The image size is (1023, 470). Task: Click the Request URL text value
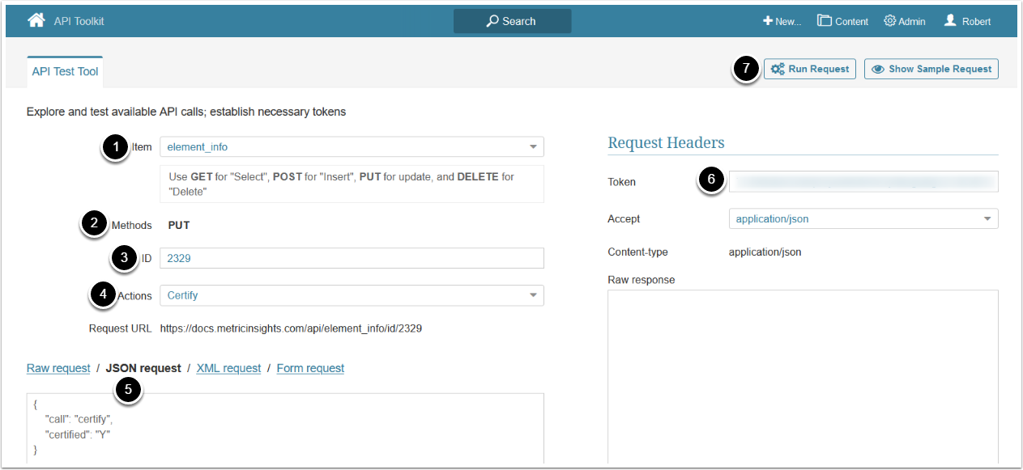[291, 328]
